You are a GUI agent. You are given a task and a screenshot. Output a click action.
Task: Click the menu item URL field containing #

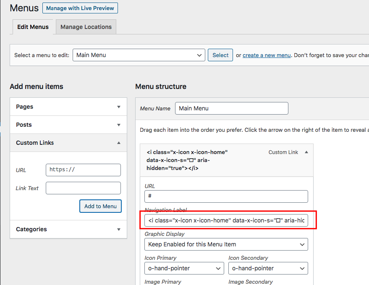(226, 196)
